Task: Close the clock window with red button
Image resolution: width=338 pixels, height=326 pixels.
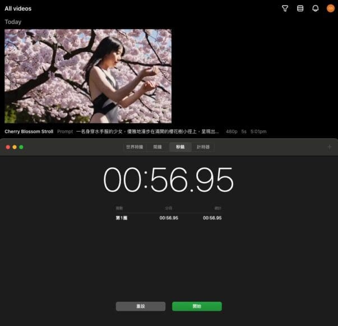Action: pyautogui.click(x=8, y=147)
